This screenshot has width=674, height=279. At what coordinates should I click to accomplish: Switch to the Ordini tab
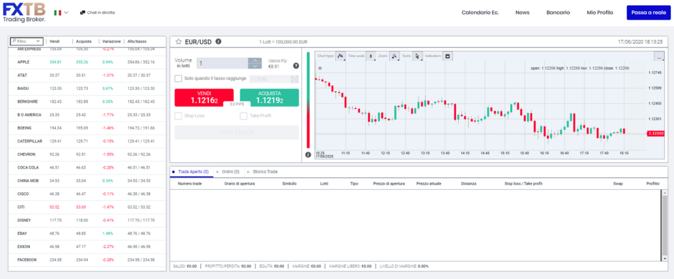pyautogui.click(x=228, y=171)
